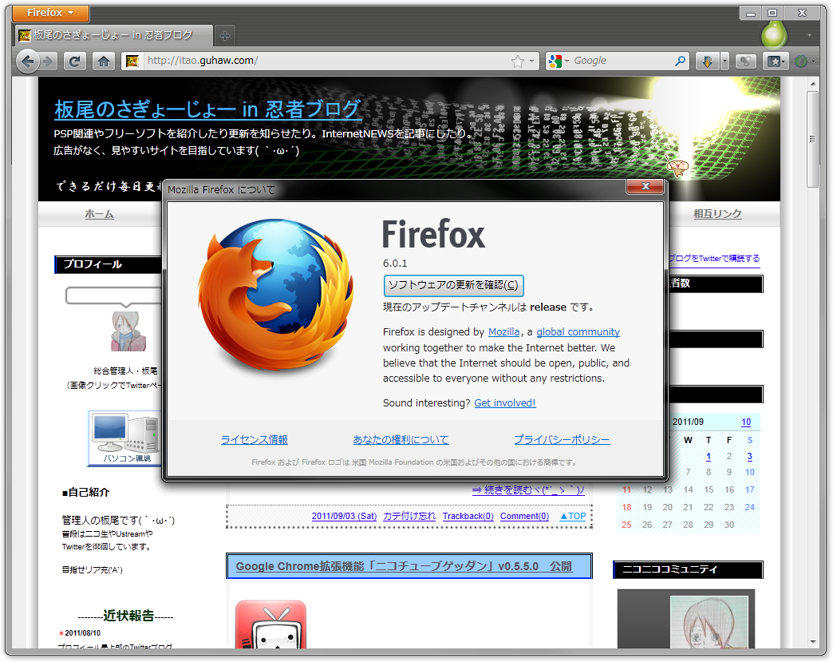The image size is (833, 662).
Task: Expand the globe add-on dropdown arrow
Action: (x=813, y=61)
